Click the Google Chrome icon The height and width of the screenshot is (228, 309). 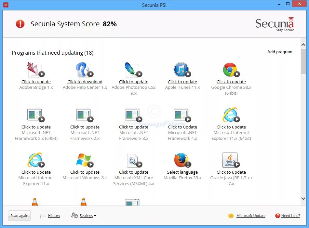tap(231, 70)
